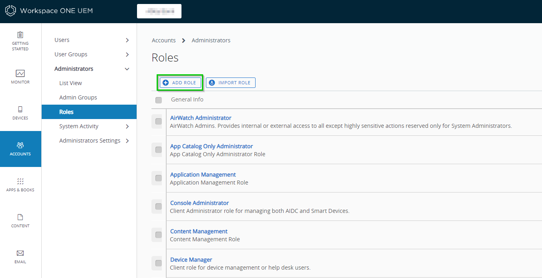The width and height of the screenshot is (542, 278).
Task: Click Accounts in the breadcrumb trail
Action: click(163, 40)
